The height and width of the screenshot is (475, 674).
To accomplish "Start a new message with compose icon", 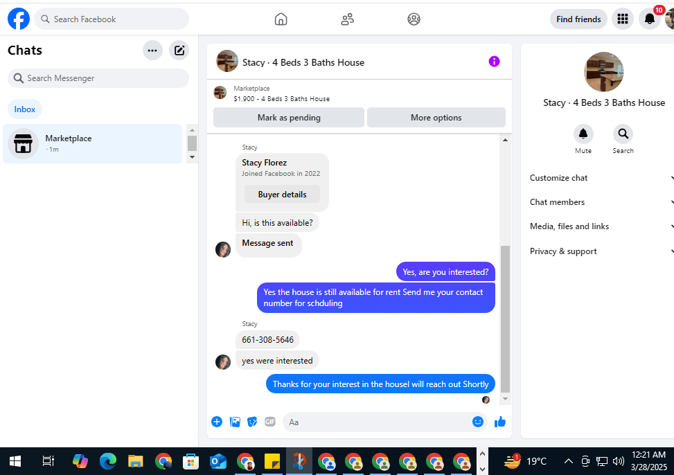I will (x=179, y=51).
